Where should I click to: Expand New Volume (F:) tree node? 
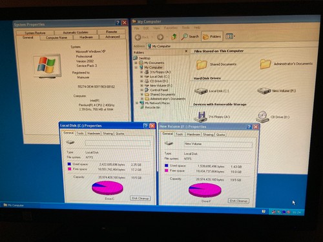click(141, 86)
